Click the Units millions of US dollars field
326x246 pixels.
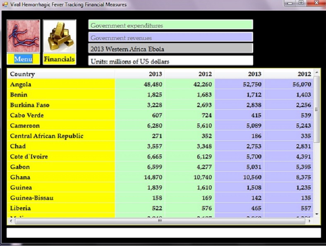tap(170, 61)
